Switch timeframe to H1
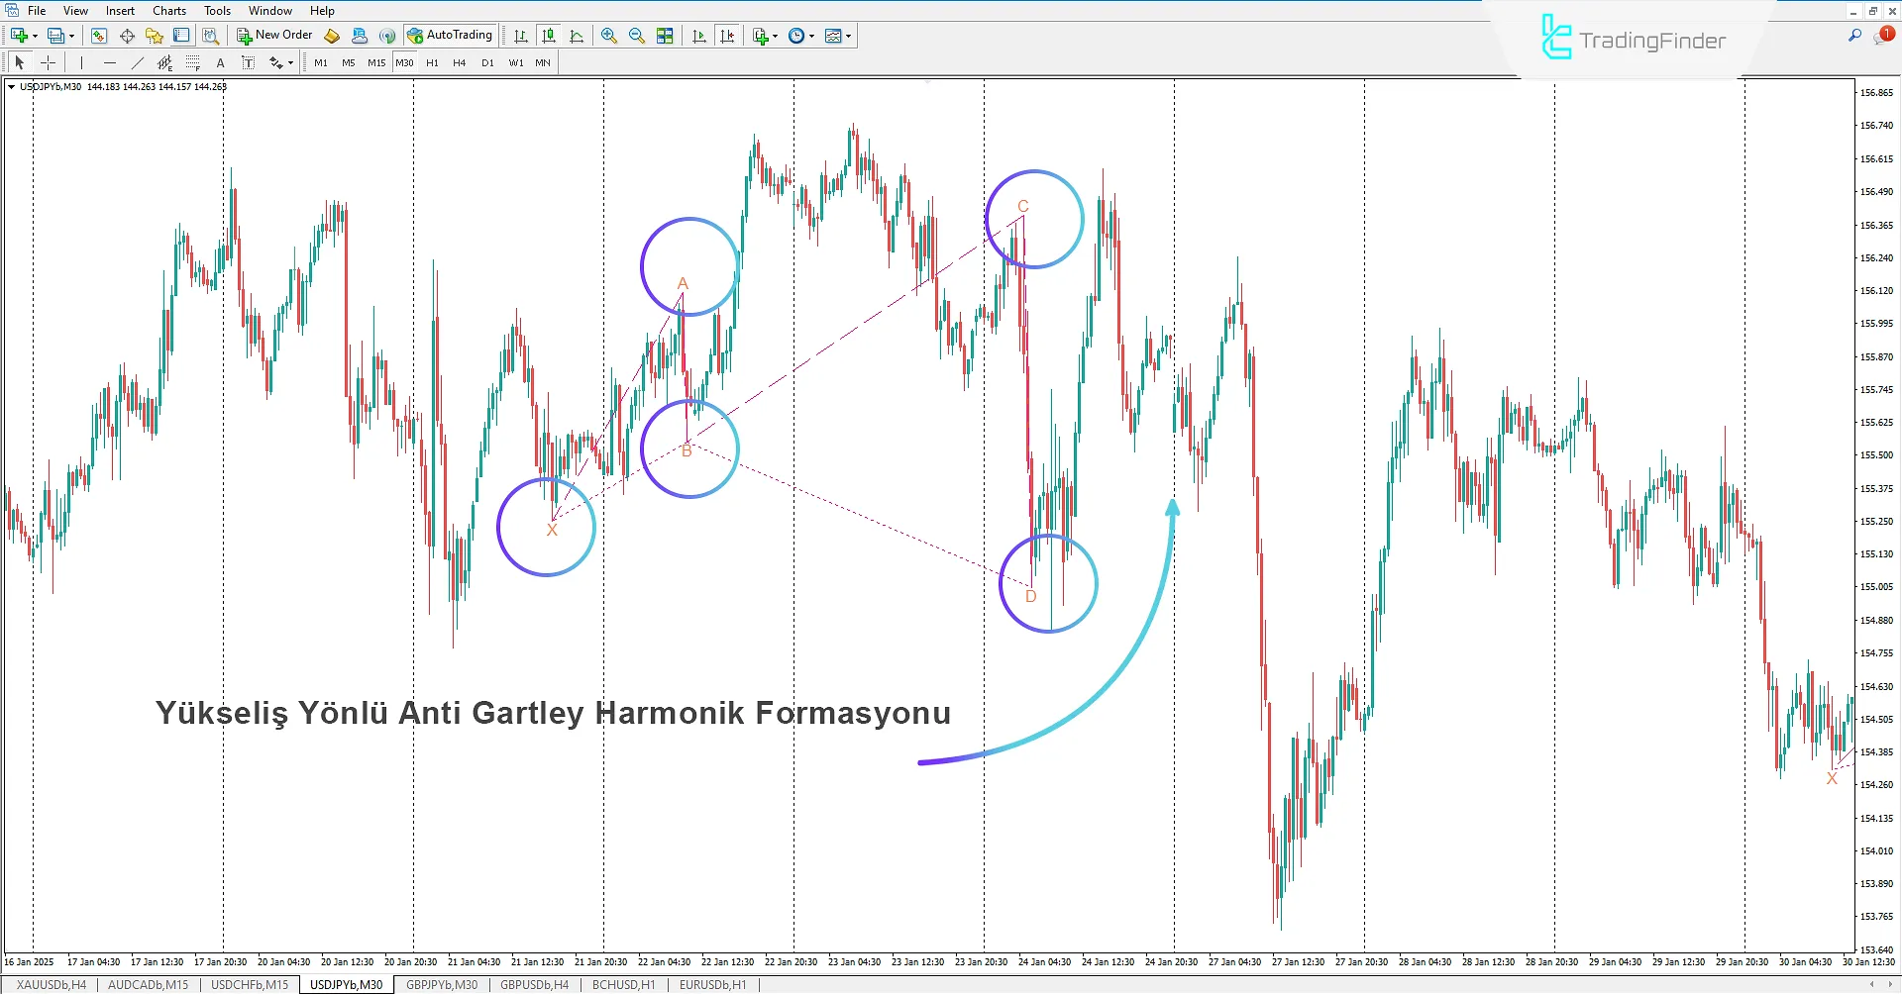 (431, 62)
